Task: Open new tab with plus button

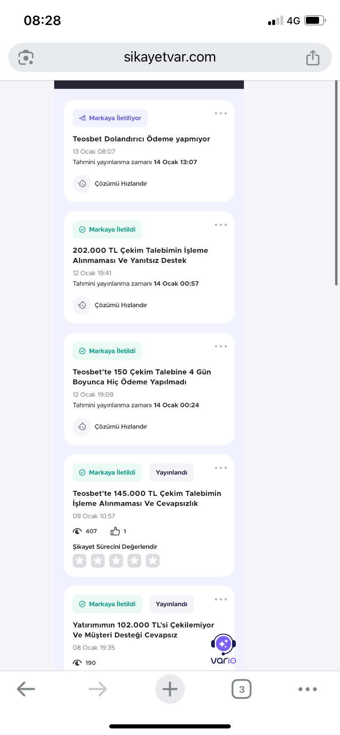Action: click(x=170, y=689)
